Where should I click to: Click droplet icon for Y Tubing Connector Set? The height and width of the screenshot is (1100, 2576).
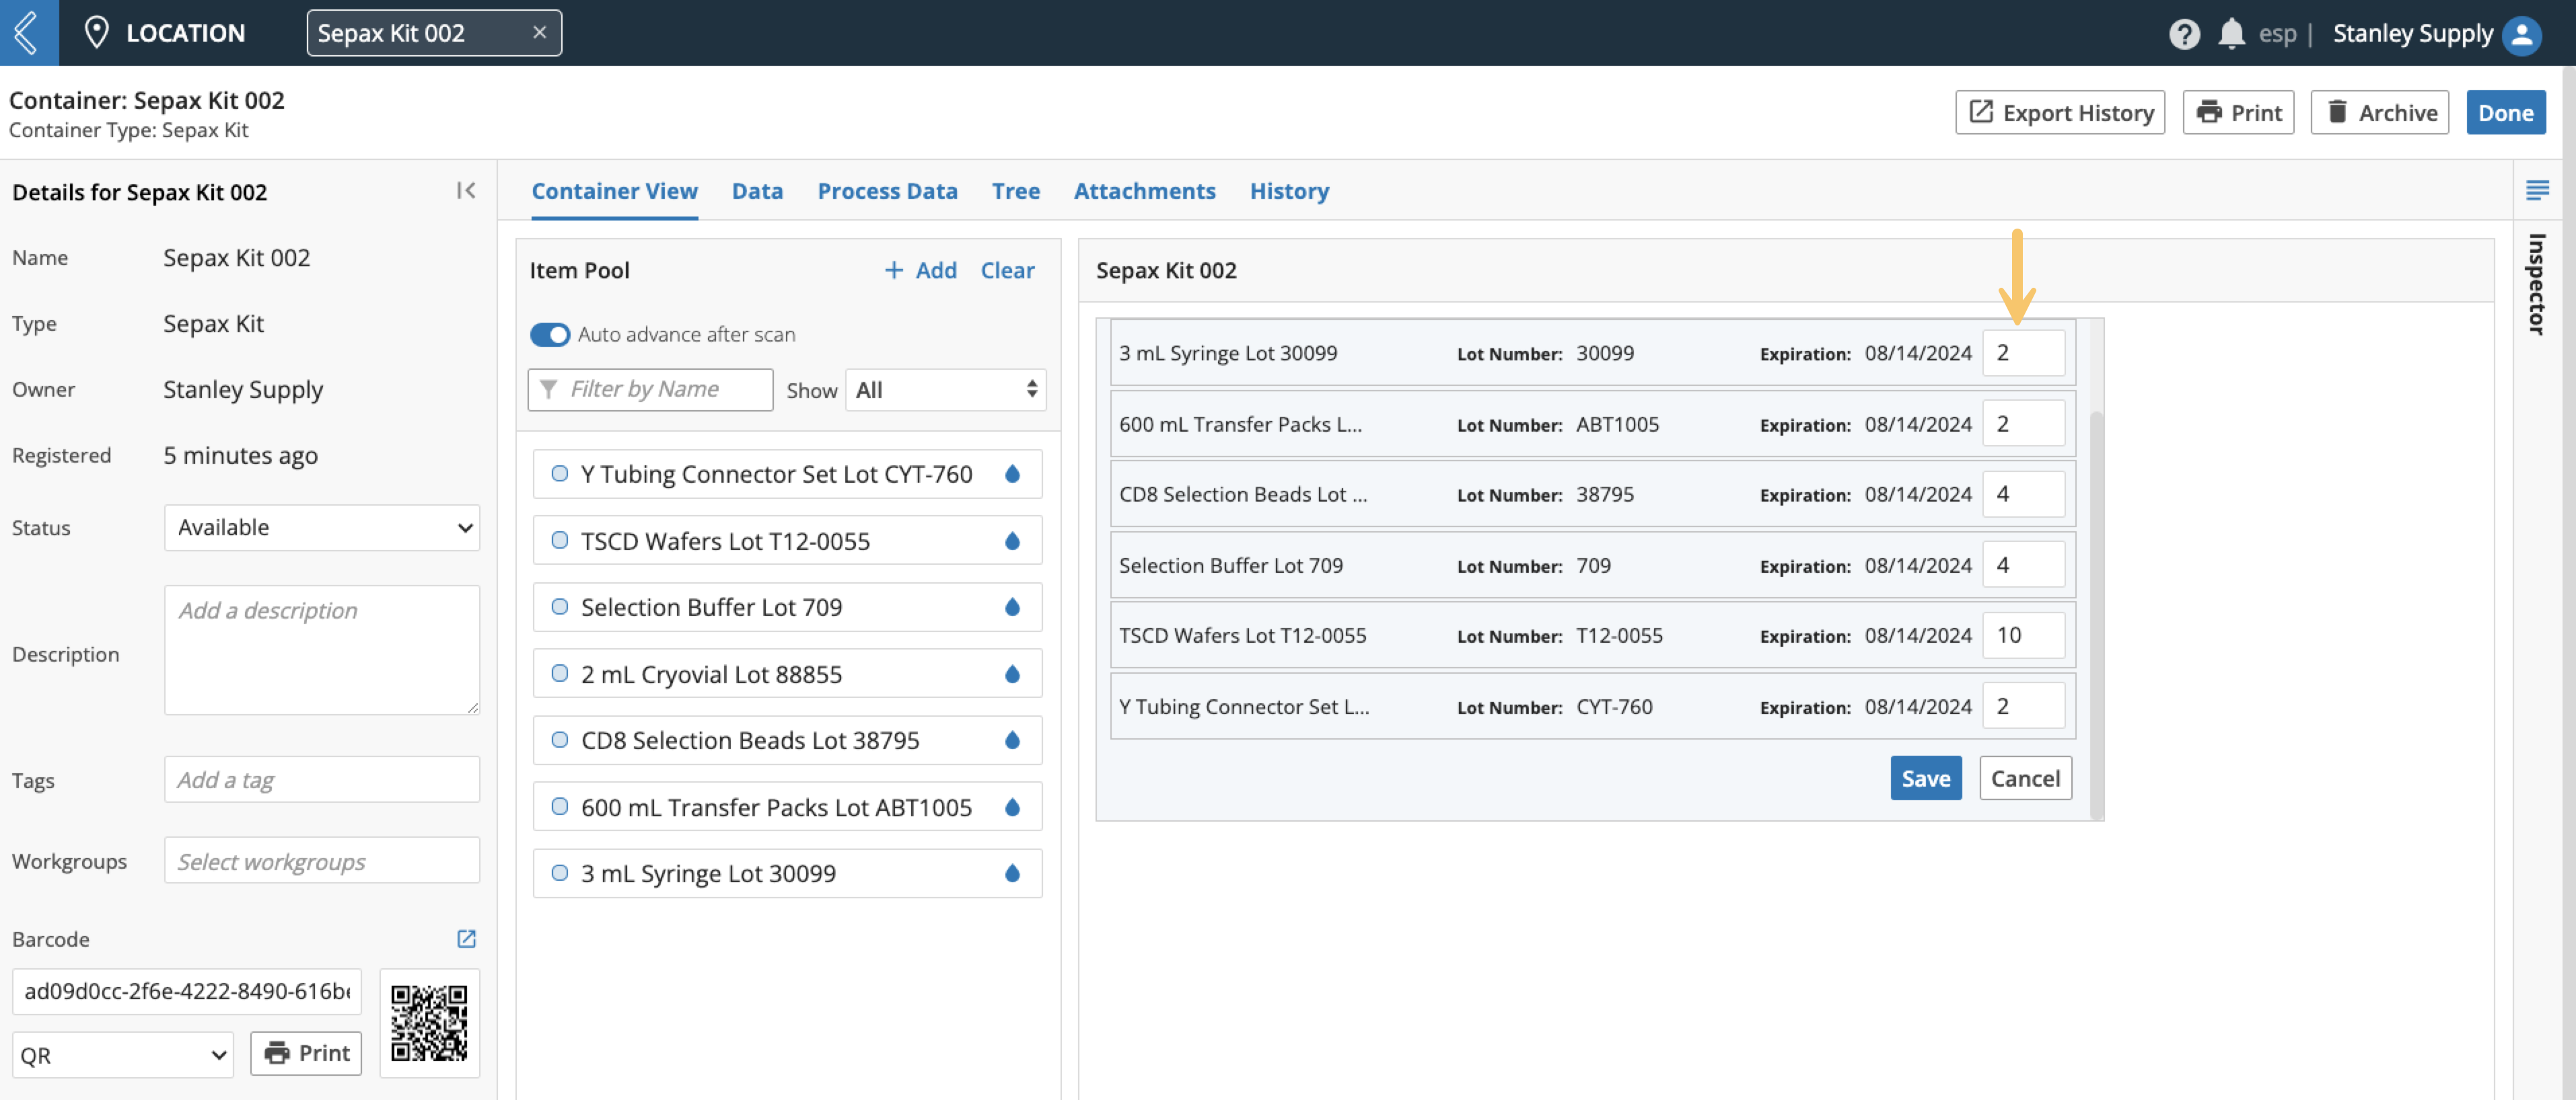click(x=1012, y=473)
